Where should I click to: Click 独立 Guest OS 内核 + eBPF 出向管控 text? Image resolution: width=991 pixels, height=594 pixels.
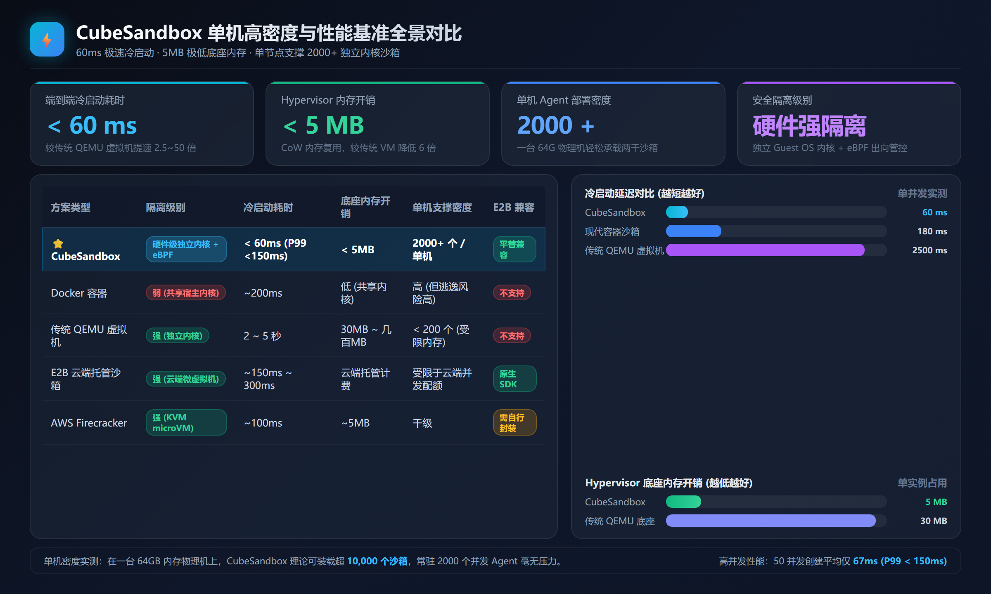coord(830,148)
